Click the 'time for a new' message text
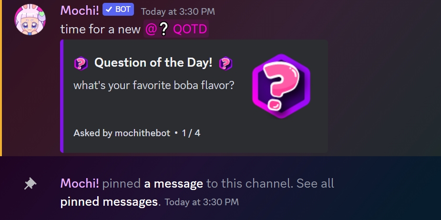Image resolution: width=441 pixels, height=220 pixels. coord(100,29)
